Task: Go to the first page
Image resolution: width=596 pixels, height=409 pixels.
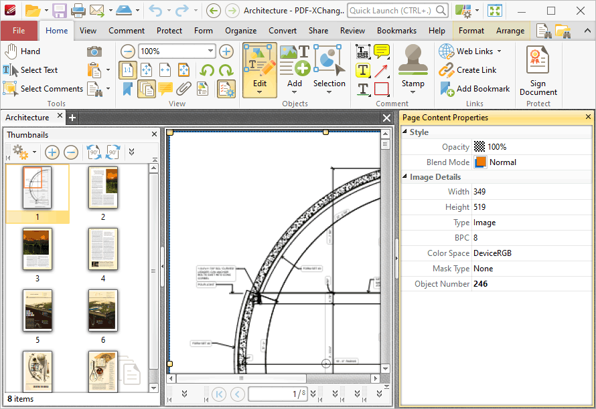Action: pyautogui.click(x=219, y=394)
